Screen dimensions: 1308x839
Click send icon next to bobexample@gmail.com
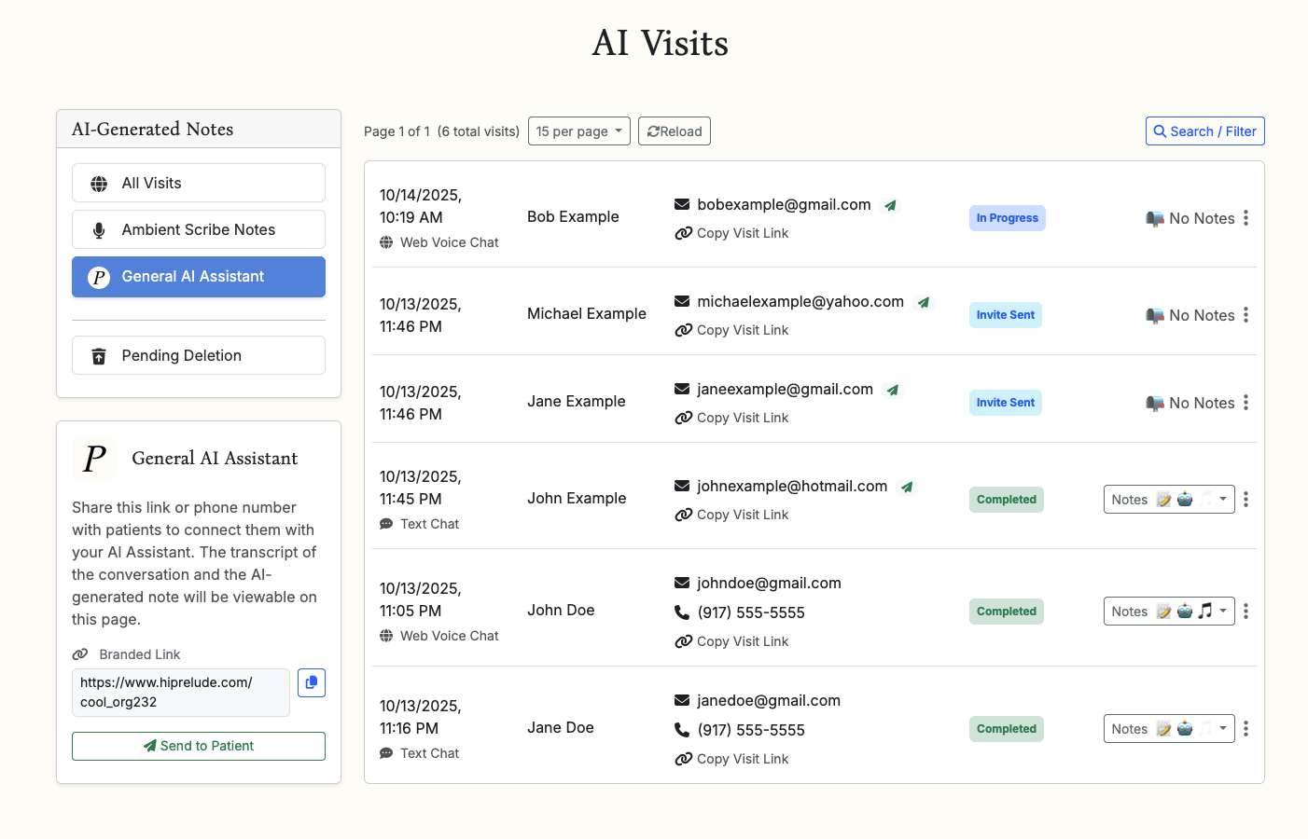click(x=891, y=205)
